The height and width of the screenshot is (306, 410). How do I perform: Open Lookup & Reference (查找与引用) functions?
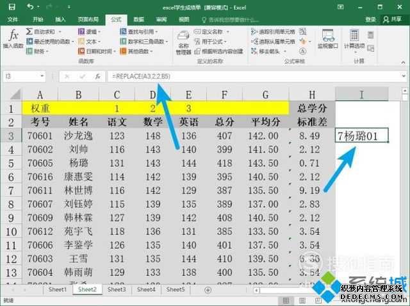139,31
